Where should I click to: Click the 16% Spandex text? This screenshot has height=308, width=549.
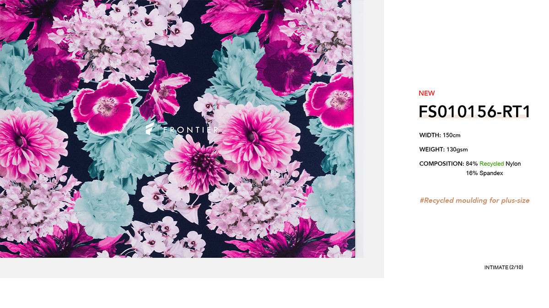pos(484,173)
